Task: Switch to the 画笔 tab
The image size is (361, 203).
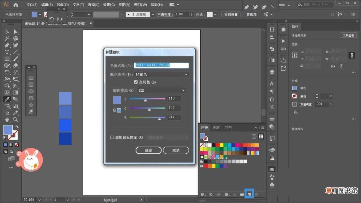Action: tap(216, 128)
